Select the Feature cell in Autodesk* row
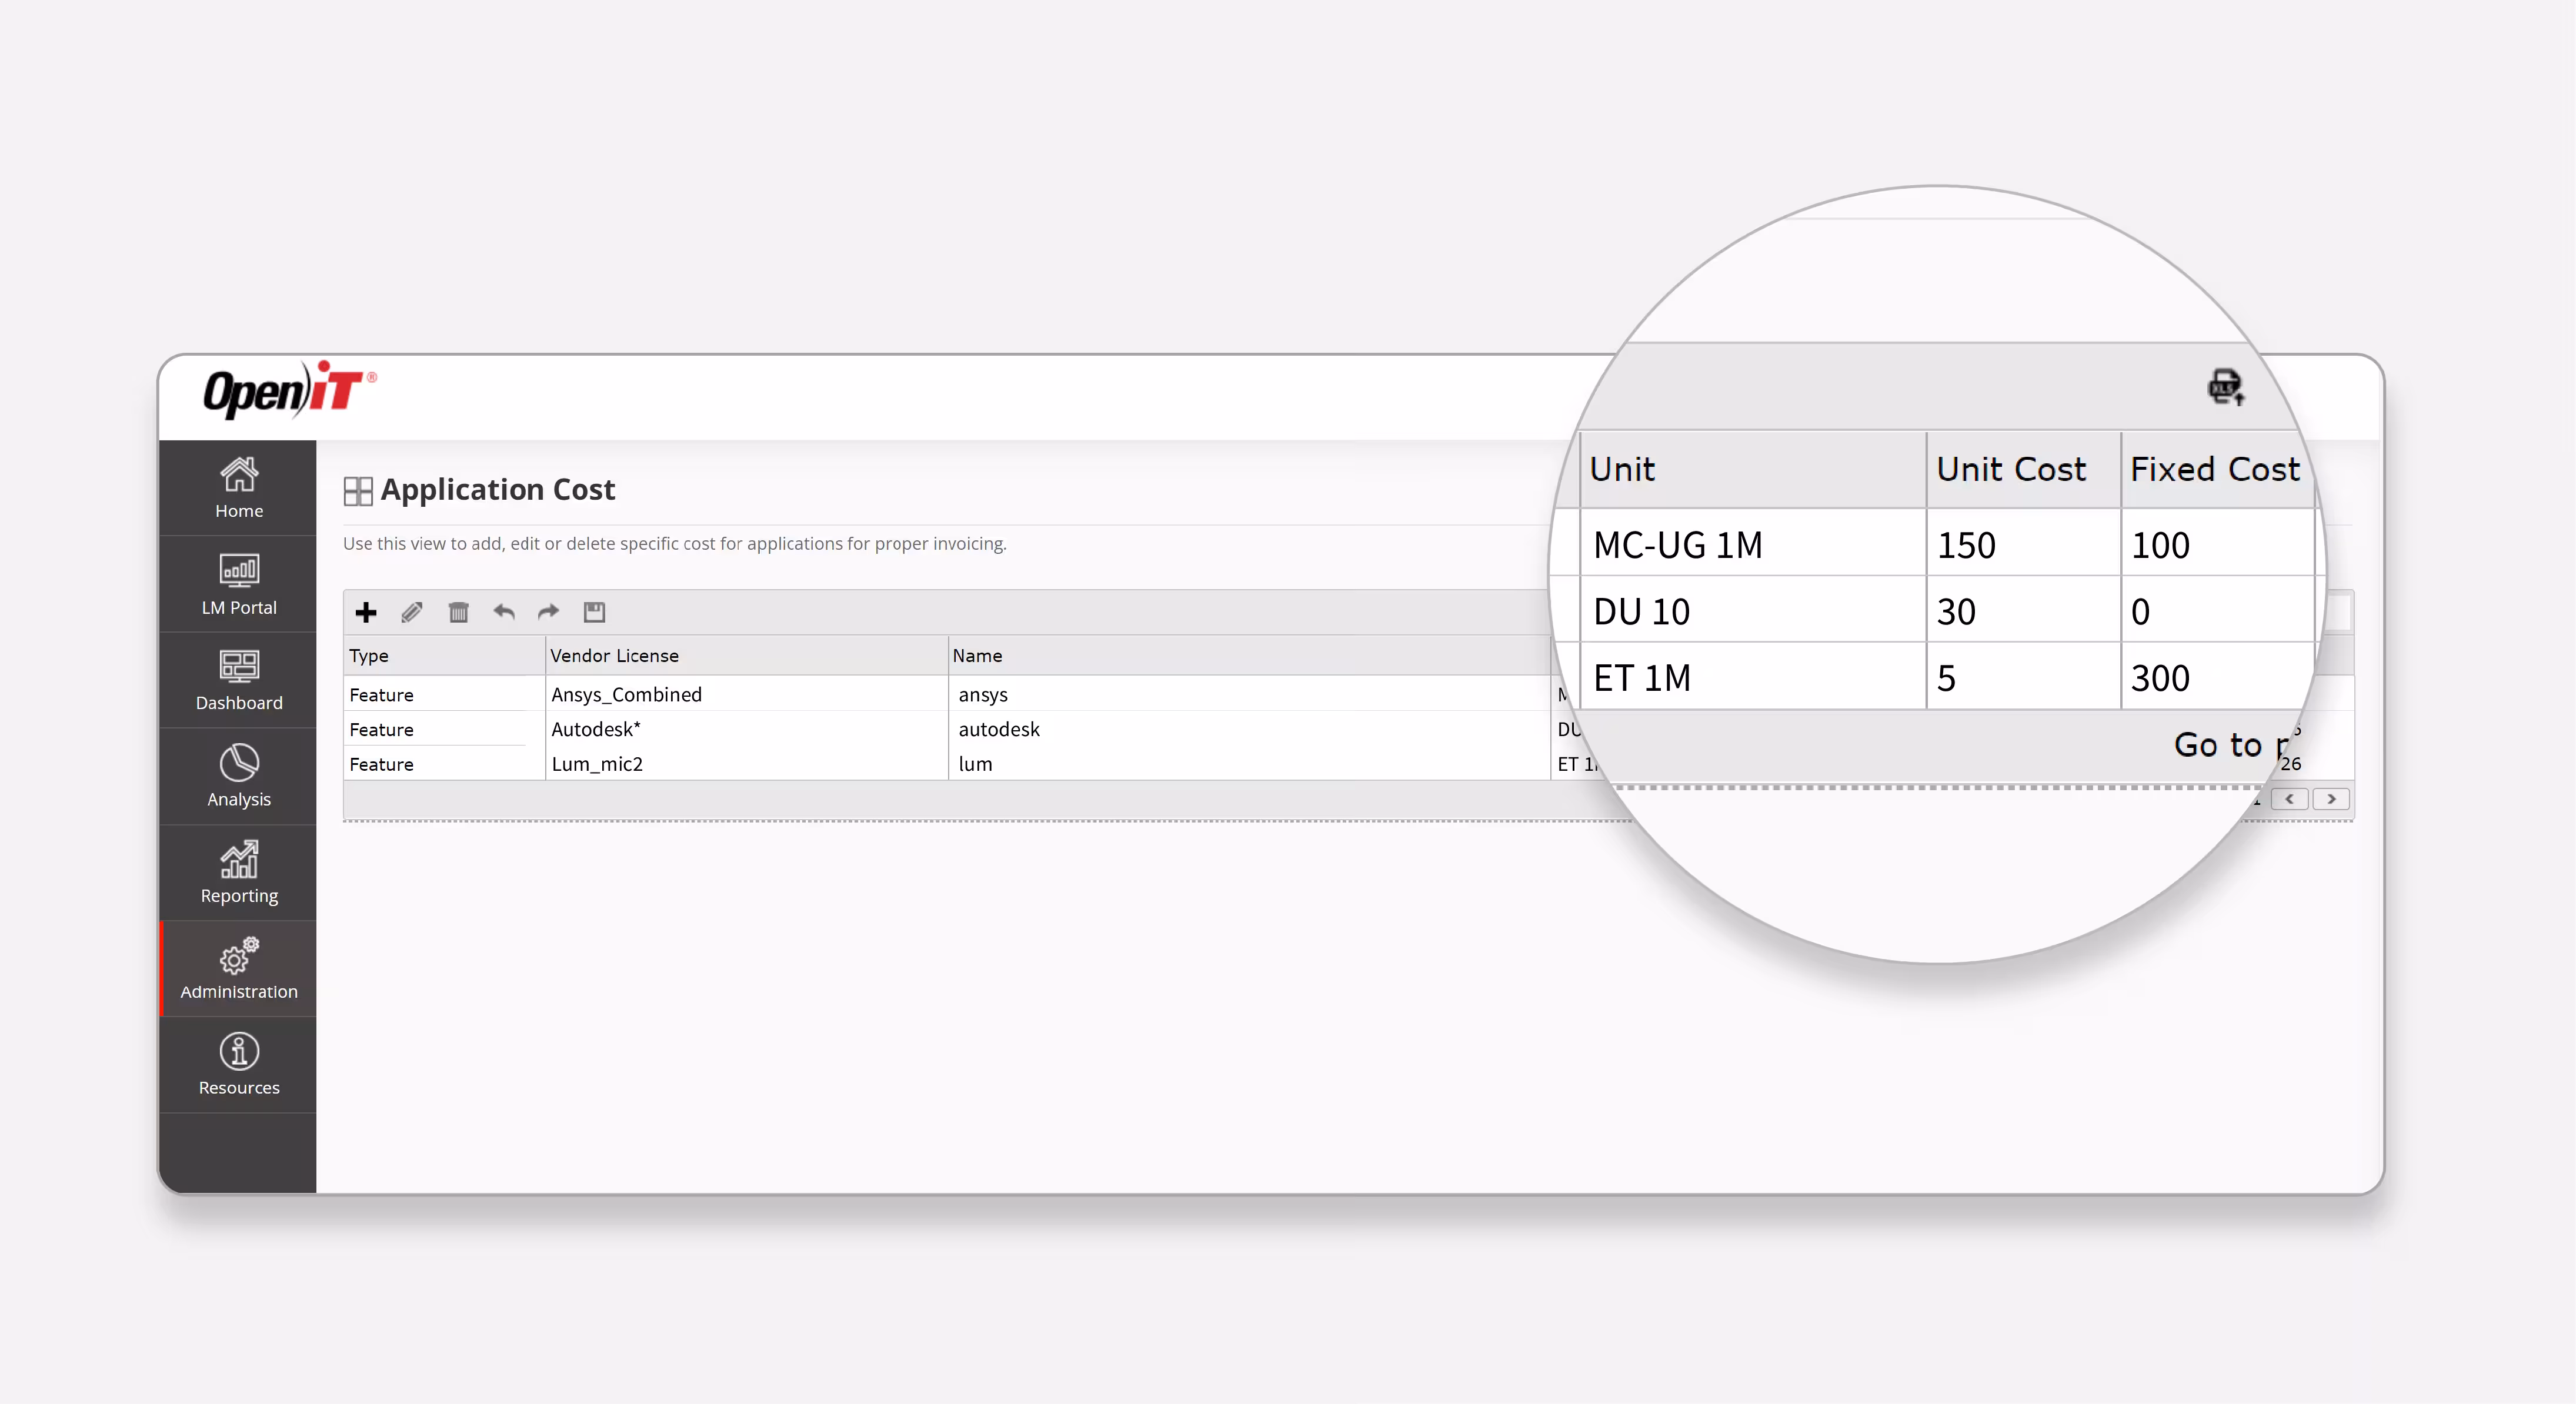Screen dimensions: 2576x1404 444,729
